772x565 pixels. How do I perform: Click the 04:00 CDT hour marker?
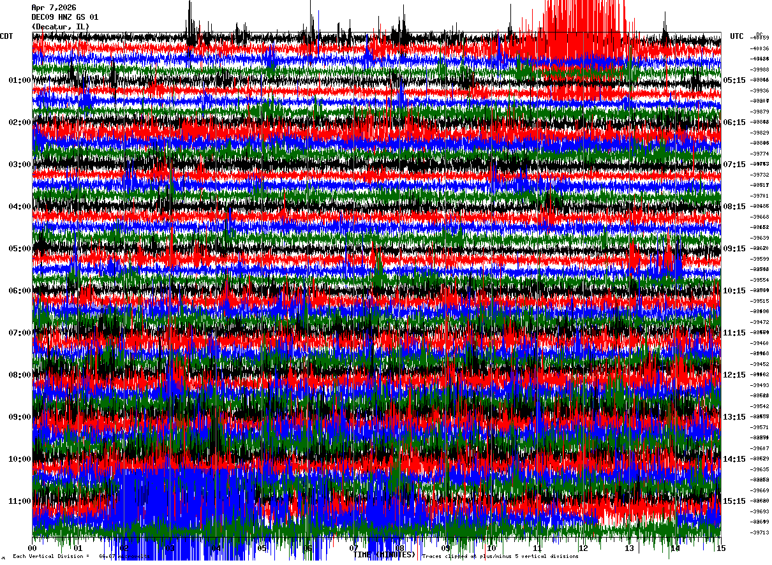20,207
